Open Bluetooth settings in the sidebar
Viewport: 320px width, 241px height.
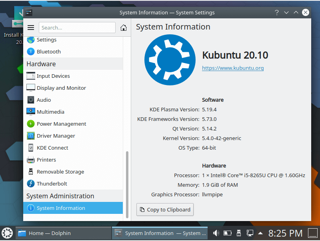(48, 51)
